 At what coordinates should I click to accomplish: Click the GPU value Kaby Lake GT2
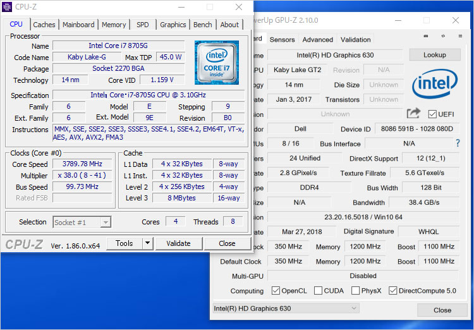coord(298,70)
